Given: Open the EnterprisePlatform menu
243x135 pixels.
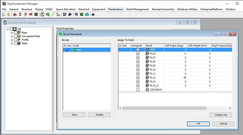Looking at the screenshot, I should click(x=211, y=9).
